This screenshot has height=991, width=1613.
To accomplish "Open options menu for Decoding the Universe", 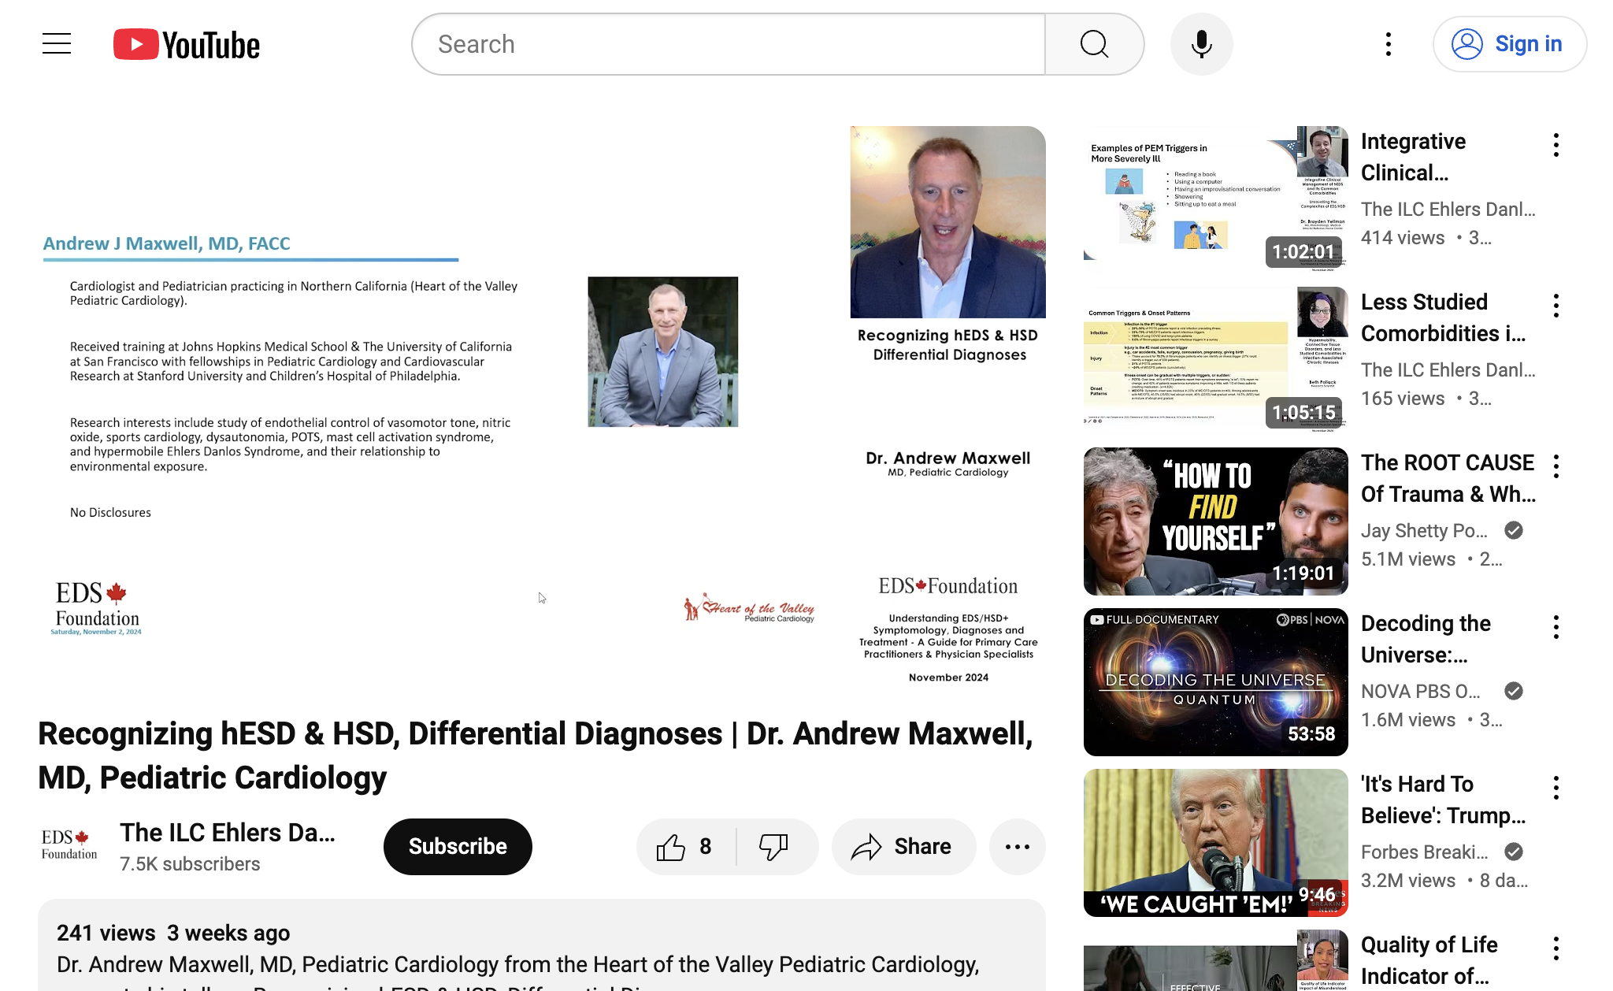I will click(1556, 627).
